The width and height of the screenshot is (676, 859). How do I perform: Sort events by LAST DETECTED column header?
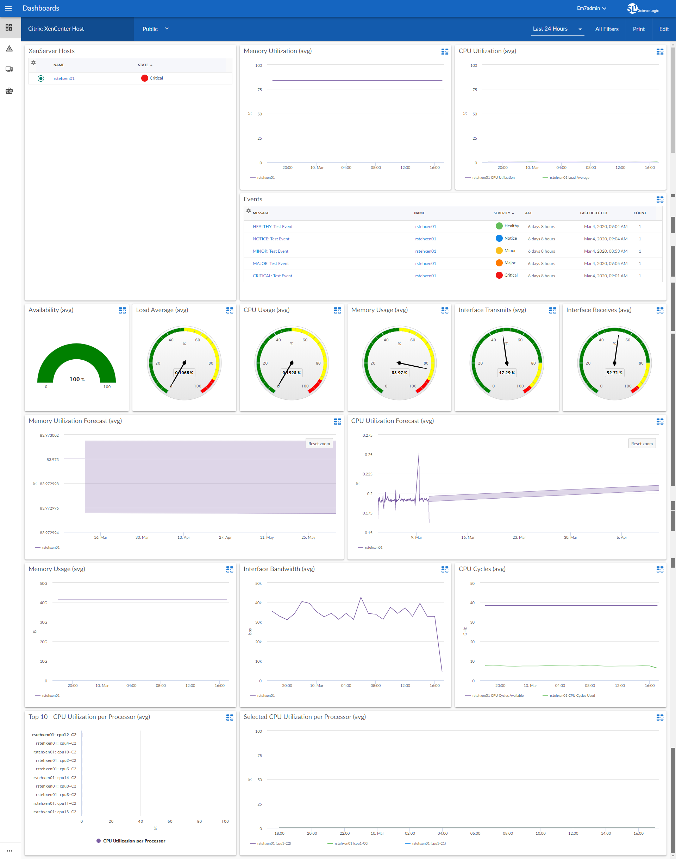click(x=593, y=213)
